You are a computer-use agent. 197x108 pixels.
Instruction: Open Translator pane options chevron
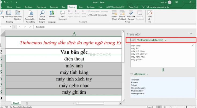tap(191, 34)
